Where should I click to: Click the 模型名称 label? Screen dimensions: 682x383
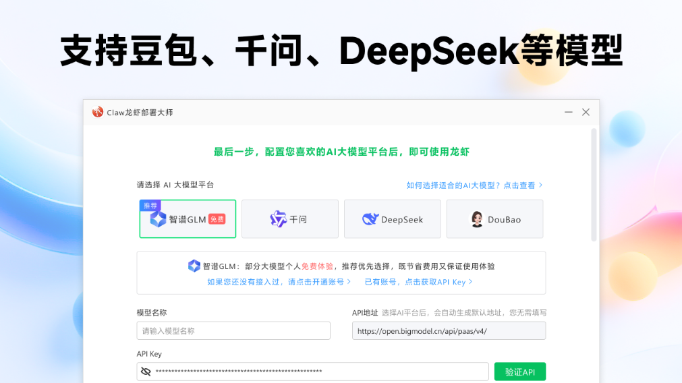pyautogui.click(x=152, y=313)
